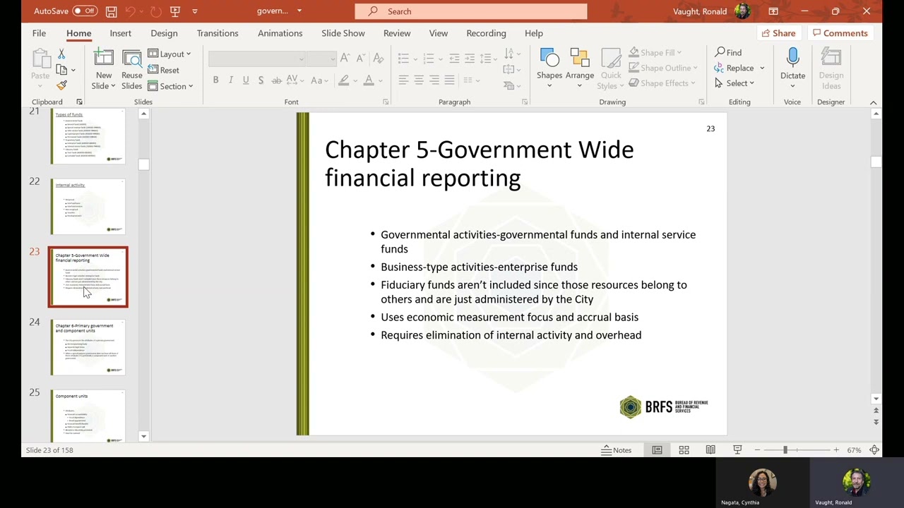Open the Layout dropdown
The height and width of the screenshot is (508, 904).
(x=169, y=54)
